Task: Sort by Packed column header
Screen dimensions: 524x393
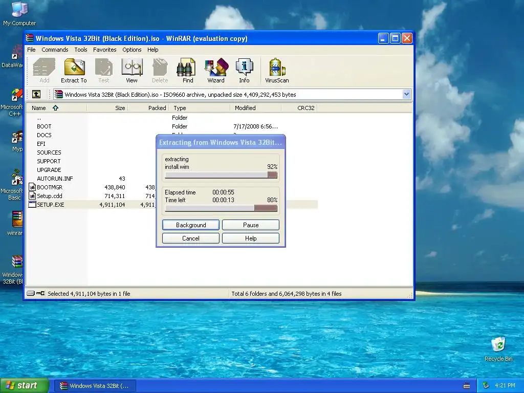Action: click(148, 108)
